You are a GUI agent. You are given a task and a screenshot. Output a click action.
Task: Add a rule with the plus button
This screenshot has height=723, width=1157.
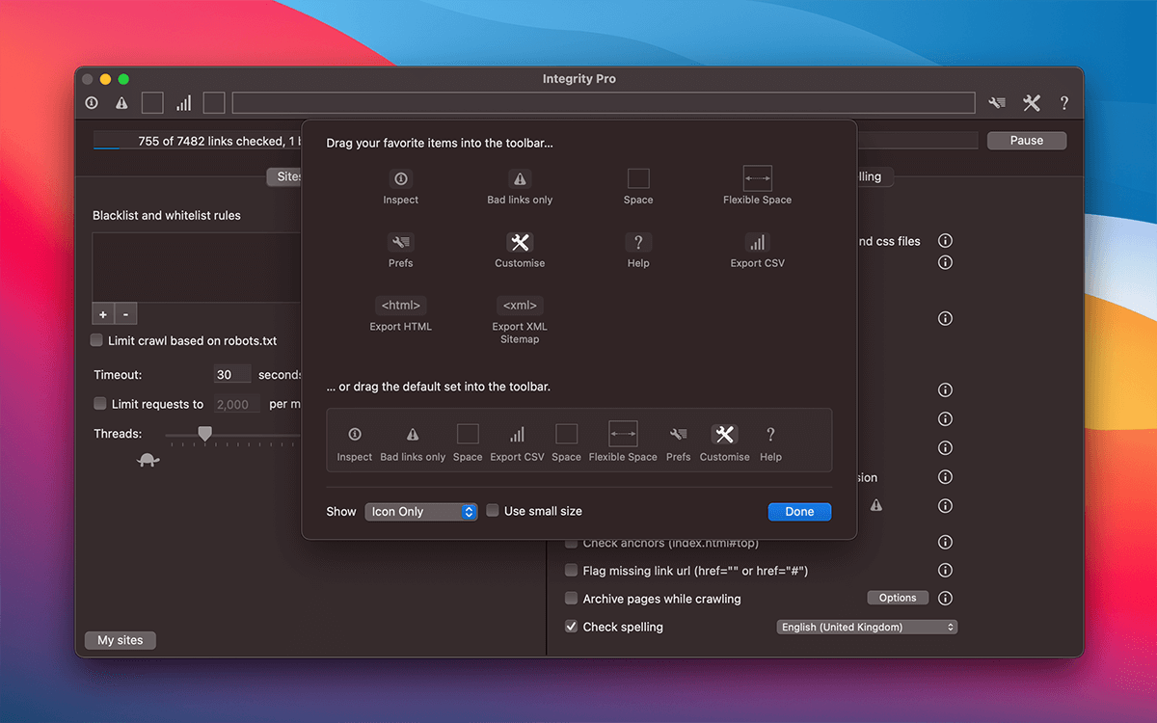coord(103,314)
